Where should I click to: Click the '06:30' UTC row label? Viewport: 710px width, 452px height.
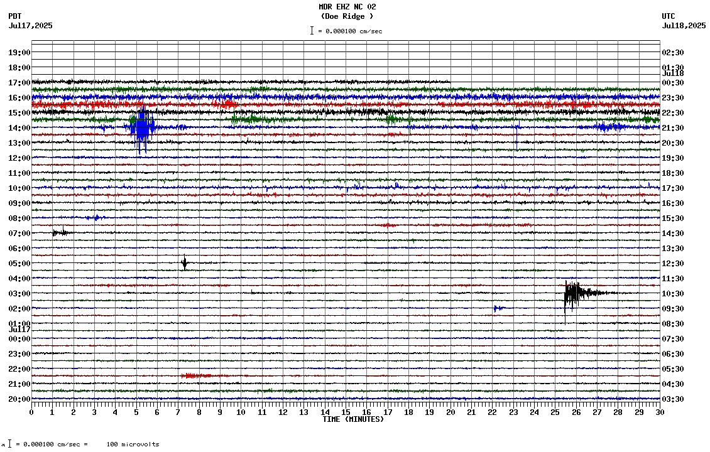click(x=673, y=354)
